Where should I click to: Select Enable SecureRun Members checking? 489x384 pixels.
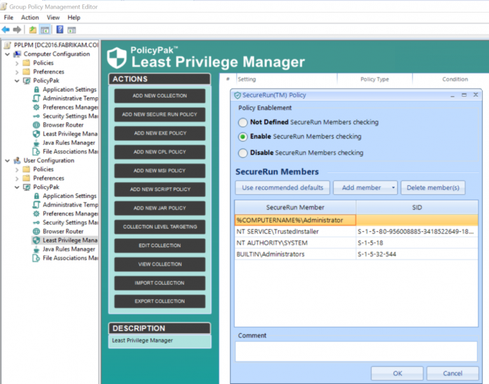coord(243,137)
